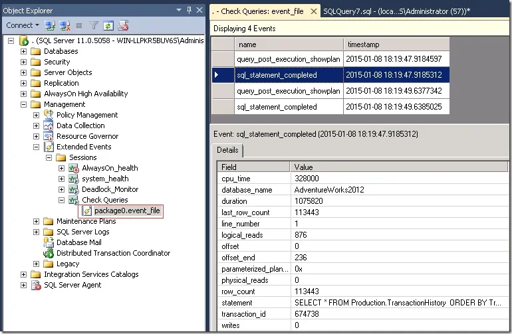Click the Disconnect server toolbar icon
512x334 pixels.
point(64,25)
